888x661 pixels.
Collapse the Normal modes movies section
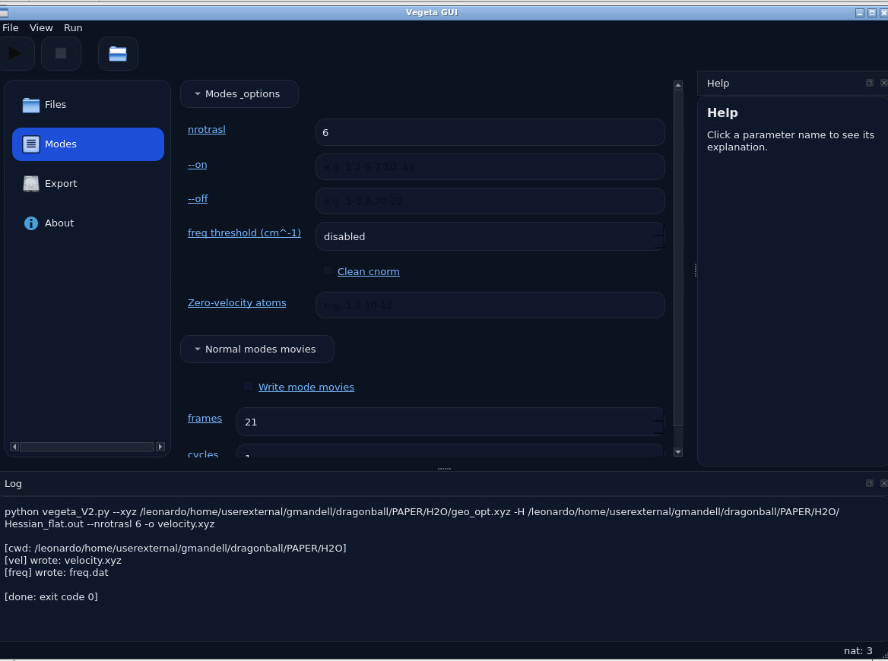coord(257,349)
